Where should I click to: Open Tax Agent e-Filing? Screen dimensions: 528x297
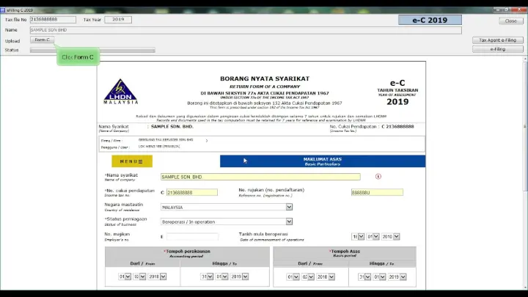coord(497,40)
